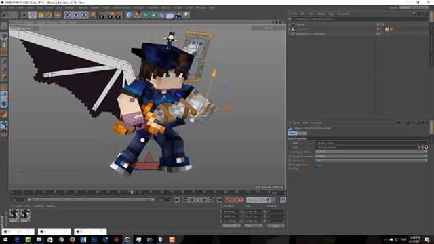Open the Character menu
This screenshot has height=244, width=434.
pos(153,7)
